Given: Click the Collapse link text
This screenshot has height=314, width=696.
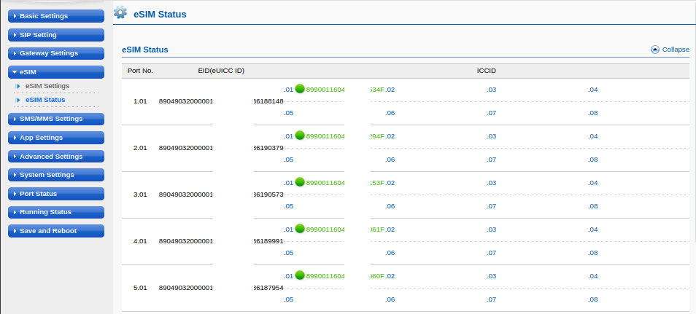Looking at the screenshot, I should [x=676, y=50].
